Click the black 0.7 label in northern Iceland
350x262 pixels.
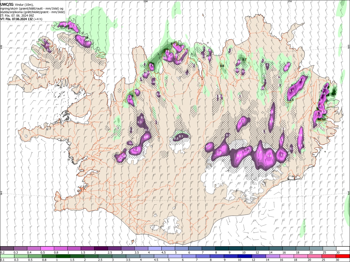tap(244, 59)
